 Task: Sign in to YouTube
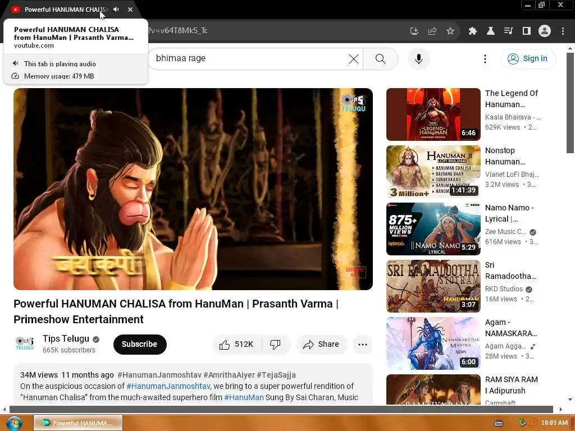coord(528,58)
